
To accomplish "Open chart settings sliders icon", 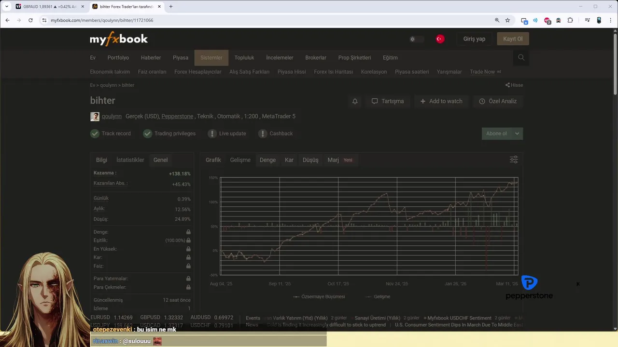I will point(514,160).
